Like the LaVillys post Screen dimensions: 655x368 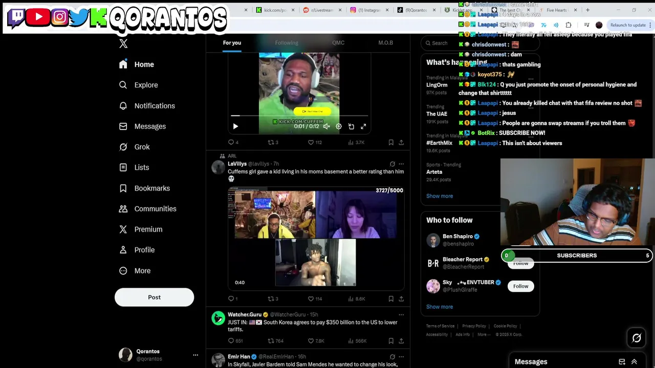pos(315,298)
